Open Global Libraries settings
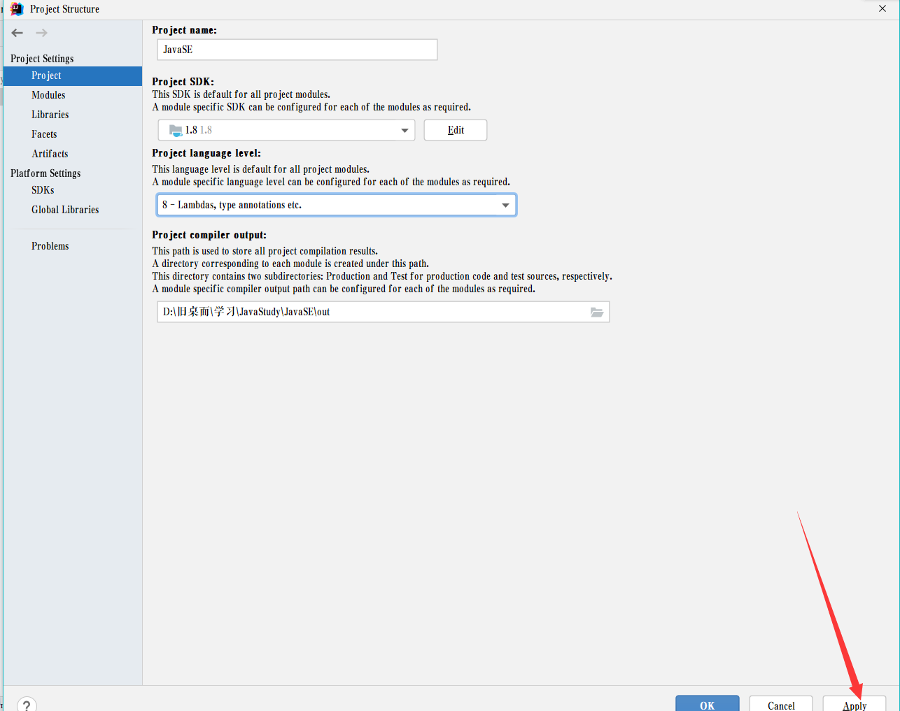900x711 pixels. click(x=65, y=210)
